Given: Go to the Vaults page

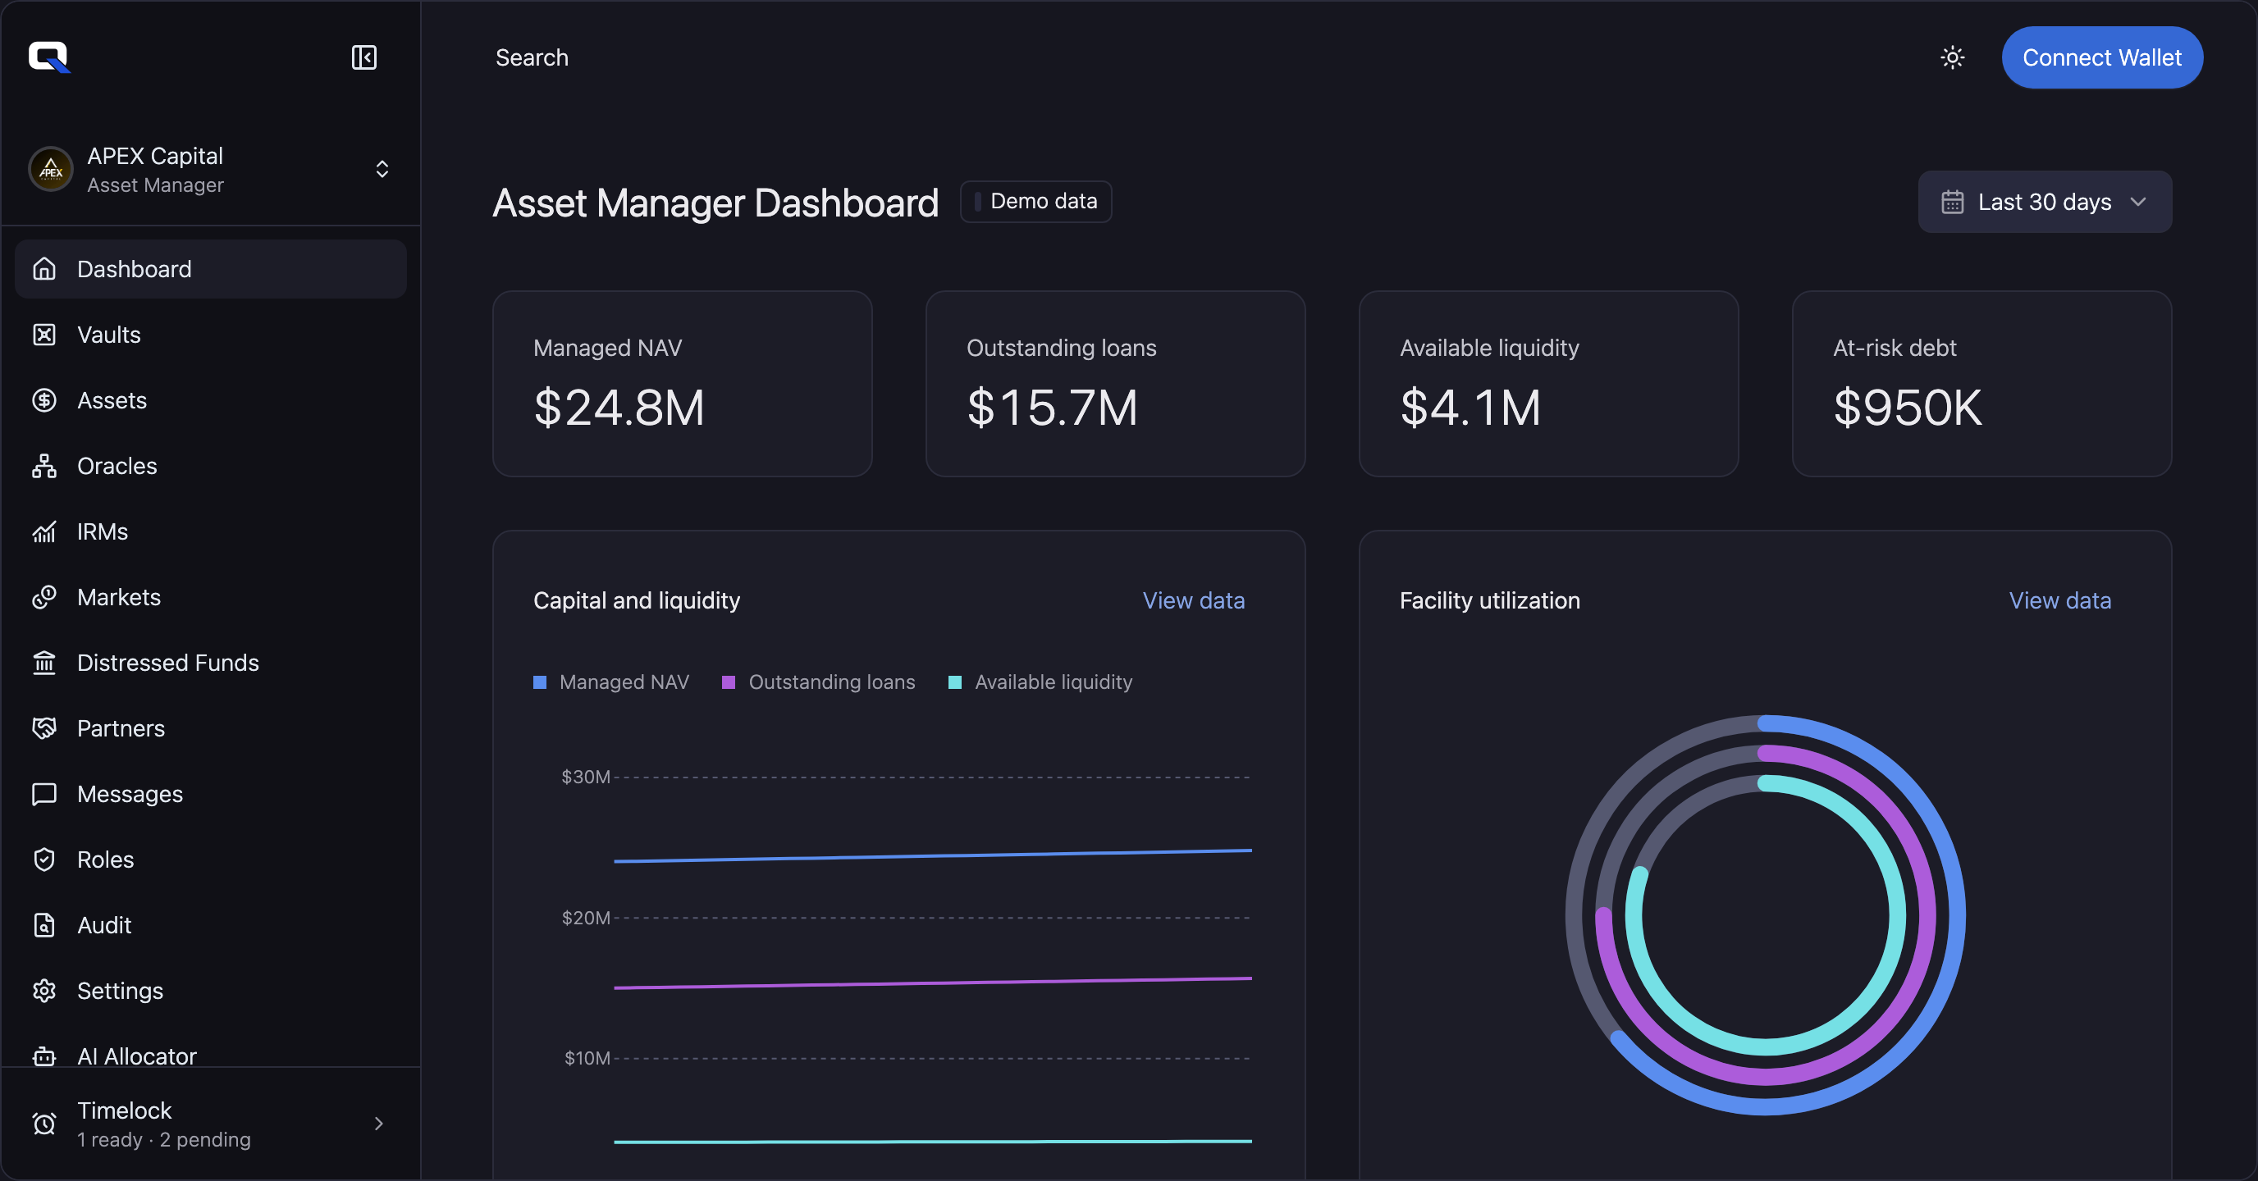Looking at the screenshot, I should (x=210, y=335).
